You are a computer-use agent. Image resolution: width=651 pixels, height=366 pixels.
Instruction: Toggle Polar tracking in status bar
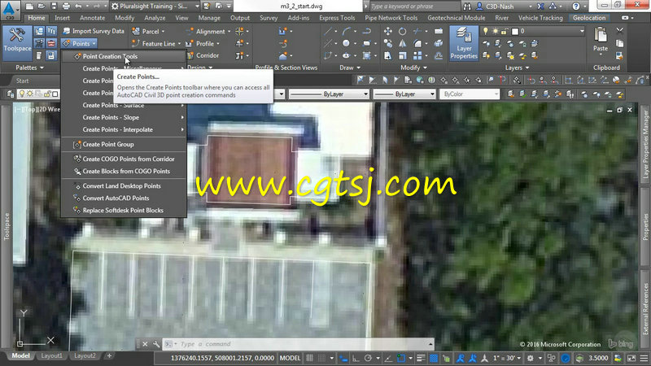tap(368, 358)
